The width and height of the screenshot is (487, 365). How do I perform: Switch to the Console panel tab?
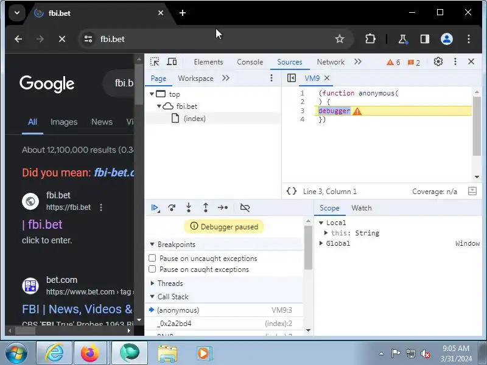250,62
